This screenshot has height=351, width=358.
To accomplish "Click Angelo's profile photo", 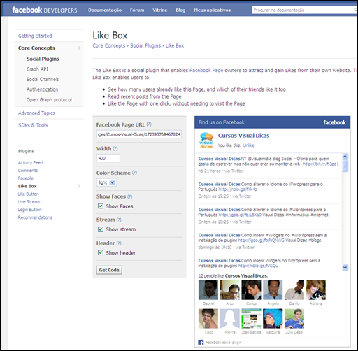I will point(273,290).
